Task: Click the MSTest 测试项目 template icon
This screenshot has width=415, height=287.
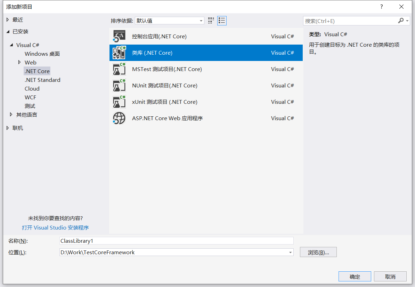Action: coord(119,69)
